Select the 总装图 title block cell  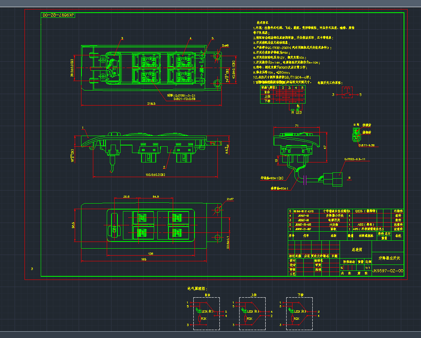[356, 250]
